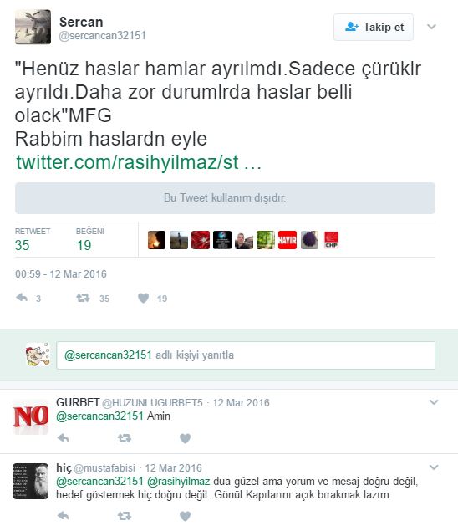Like the main tweet with heart icon

coord(144,298)
